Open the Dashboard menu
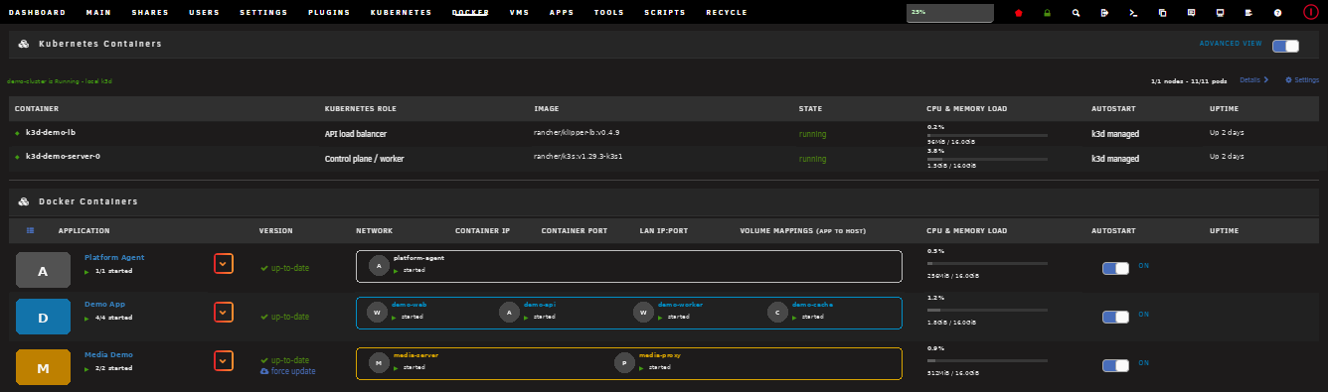This screenshot has height=392, width=1328. click(37, 13)
